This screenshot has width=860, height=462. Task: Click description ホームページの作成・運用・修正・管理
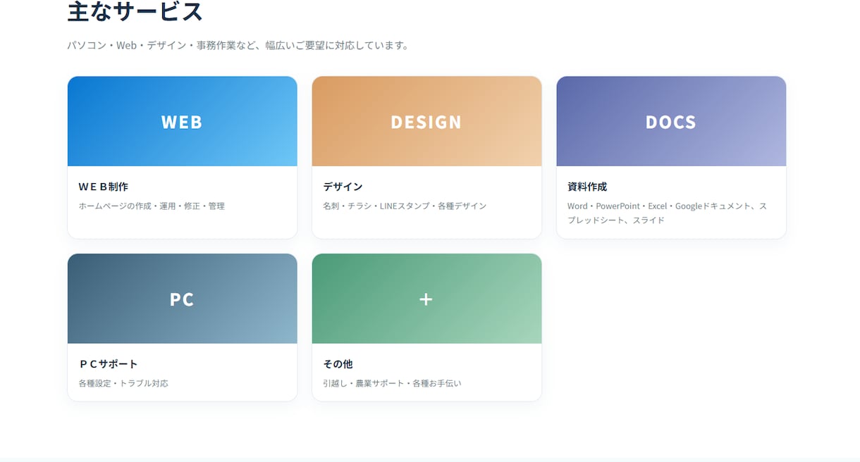[x=152, y=206]
